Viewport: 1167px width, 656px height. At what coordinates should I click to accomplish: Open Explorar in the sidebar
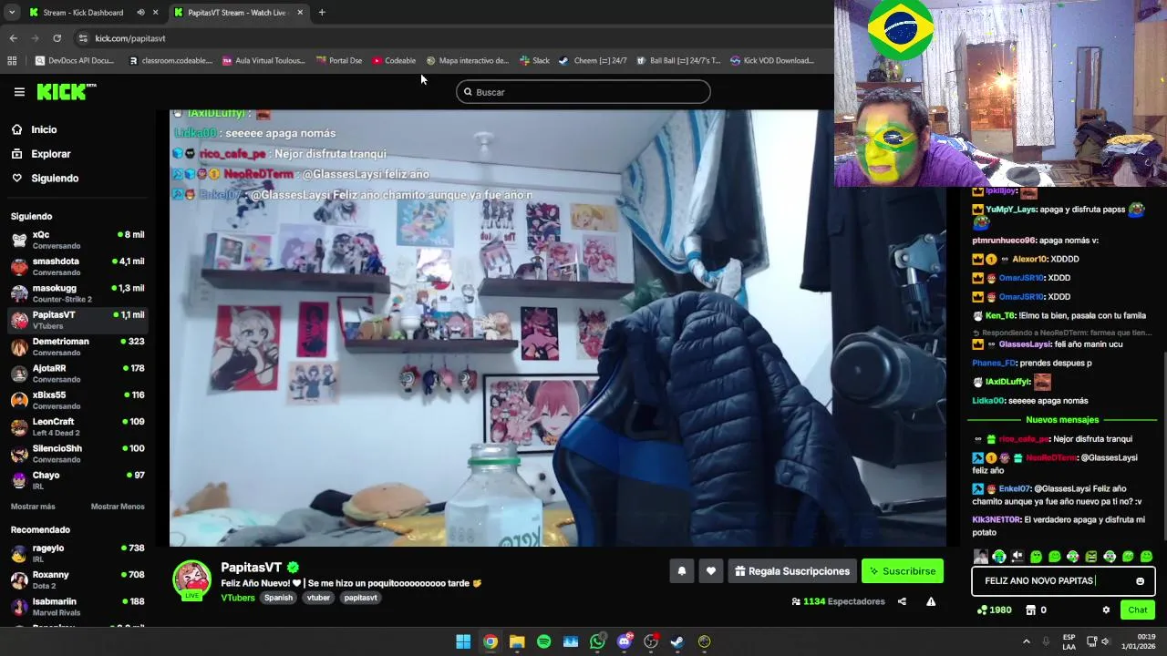pos(41,154)
